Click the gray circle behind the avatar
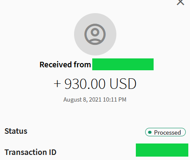Image resolution: width=190 pixels, height=160 pixels. (95, 34)
